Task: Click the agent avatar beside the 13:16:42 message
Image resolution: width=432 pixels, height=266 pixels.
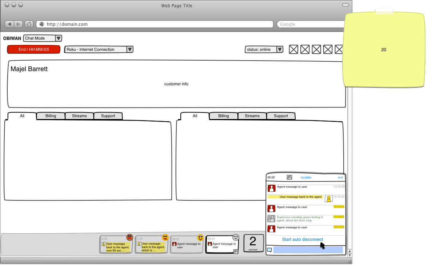Action: click(271, 209)
